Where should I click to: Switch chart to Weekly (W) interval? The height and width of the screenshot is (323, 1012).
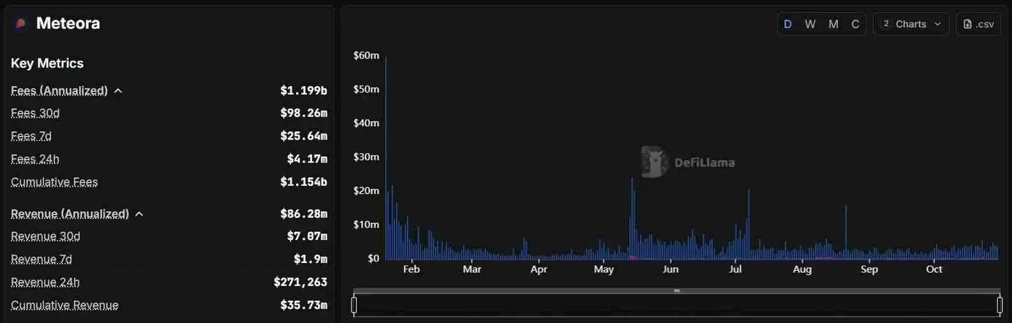tap(810, 24)
